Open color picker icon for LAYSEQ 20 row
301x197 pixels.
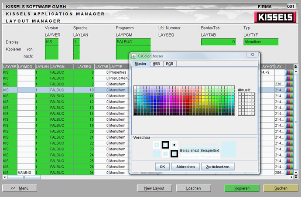coord(289,131)
